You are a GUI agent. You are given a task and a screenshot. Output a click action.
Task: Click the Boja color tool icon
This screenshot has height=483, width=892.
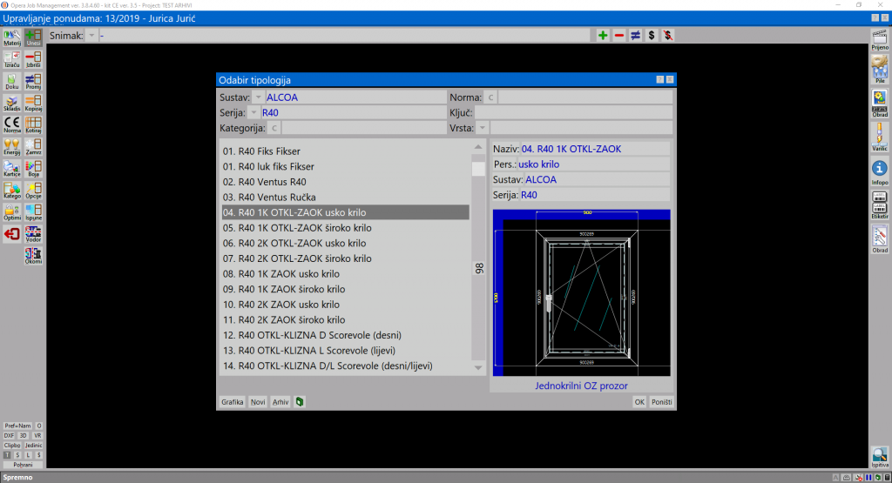pos(34,168)
